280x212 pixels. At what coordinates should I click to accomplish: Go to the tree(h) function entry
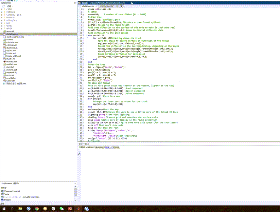coord(7,200)
